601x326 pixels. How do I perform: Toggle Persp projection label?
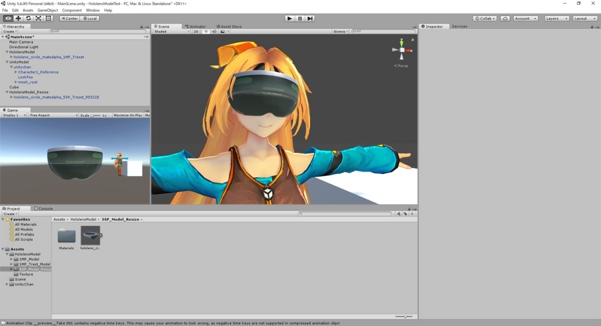point(401,66)
